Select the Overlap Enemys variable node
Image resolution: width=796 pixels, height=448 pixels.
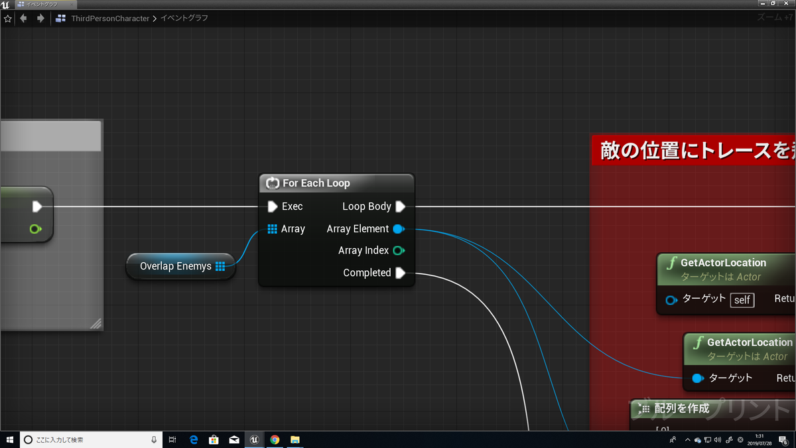pyautogui.click(x=180, y=266)
